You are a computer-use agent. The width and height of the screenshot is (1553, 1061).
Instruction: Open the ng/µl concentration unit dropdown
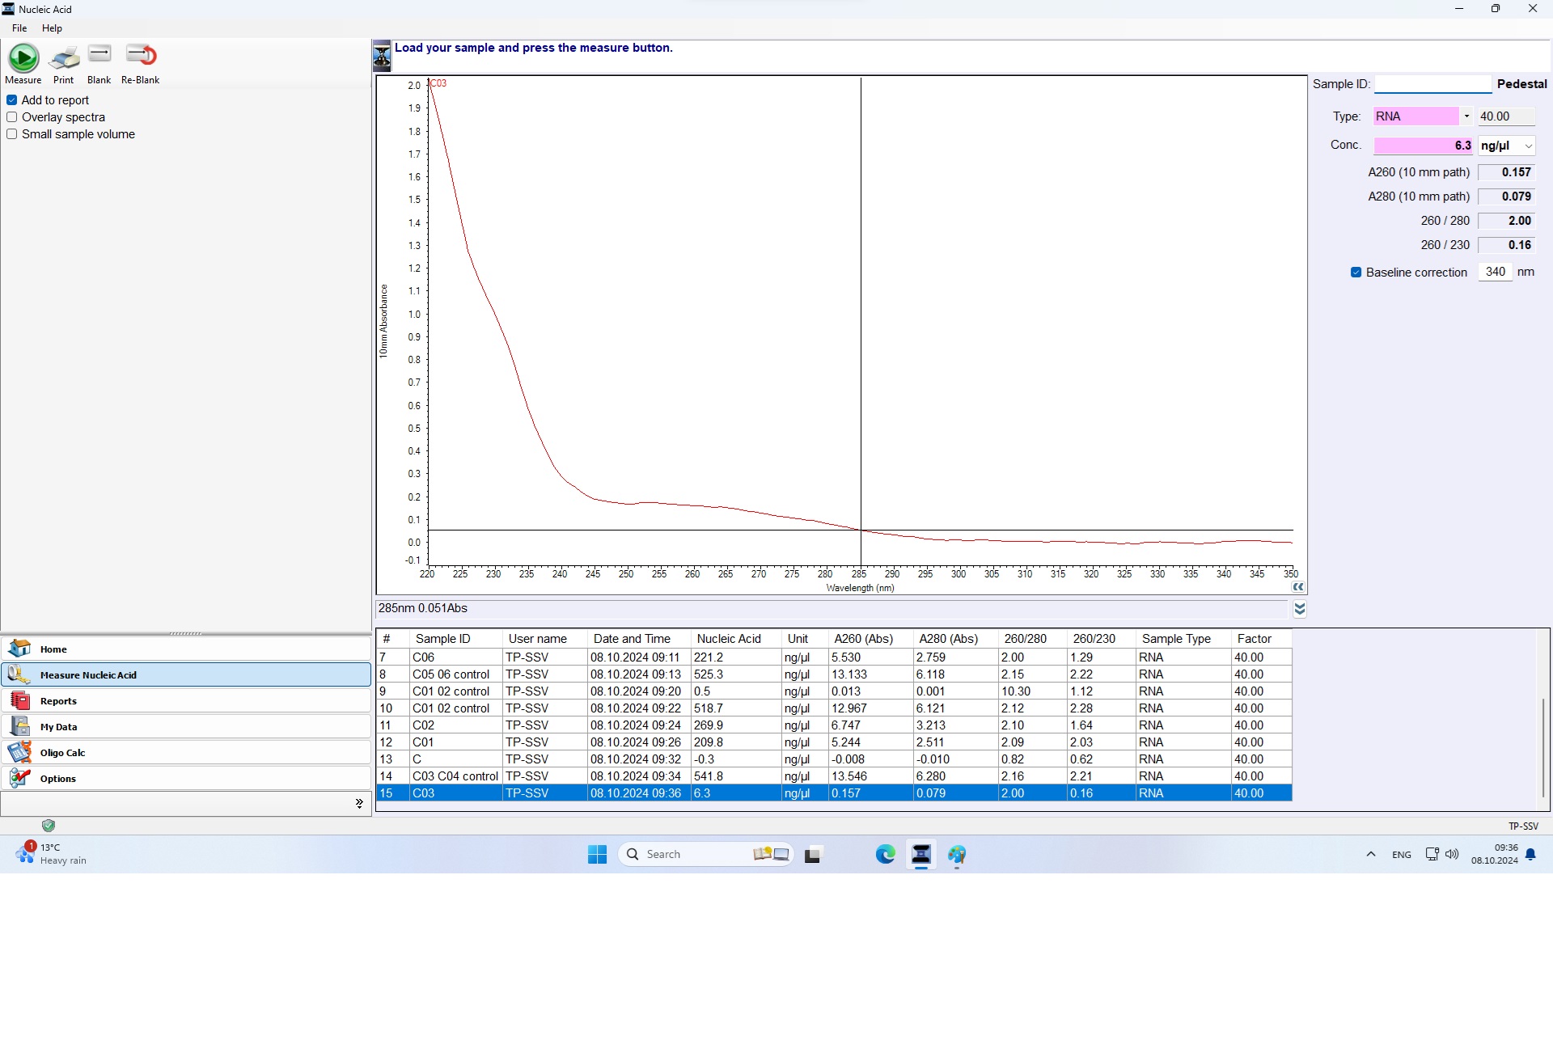pos(1528,146)
